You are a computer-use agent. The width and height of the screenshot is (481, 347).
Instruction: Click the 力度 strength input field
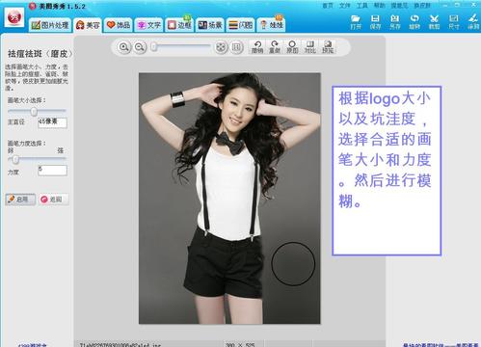[x=52, y=171]
